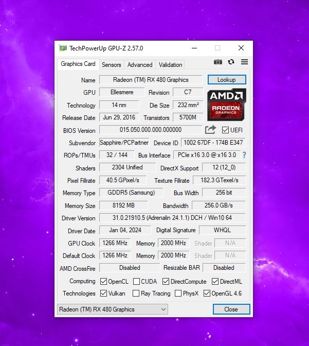Click the Shaders field 2304 Unified
This screenshot has width=309, height=346.
[128, 167]
